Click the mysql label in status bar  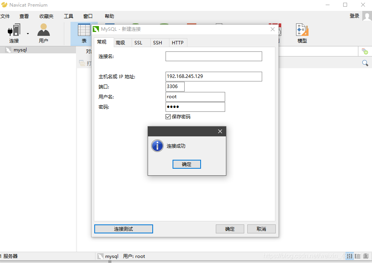112,256
